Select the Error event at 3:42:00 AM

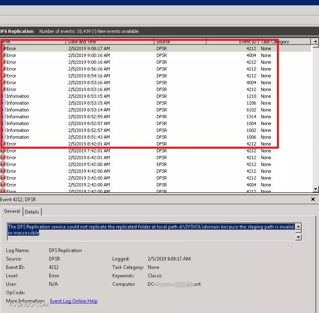point(155,178)
